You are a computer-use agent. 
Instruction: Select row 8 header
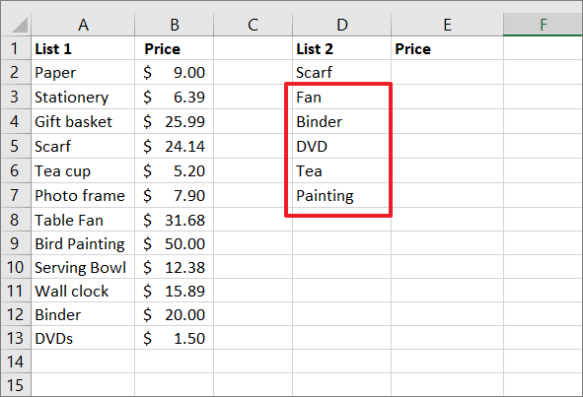(x=16, y=220)
